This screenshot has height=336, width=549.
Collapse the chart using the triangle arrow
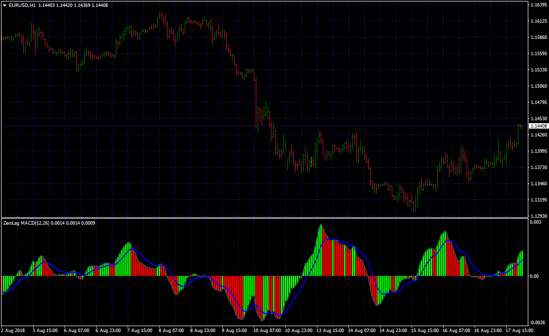4,3
